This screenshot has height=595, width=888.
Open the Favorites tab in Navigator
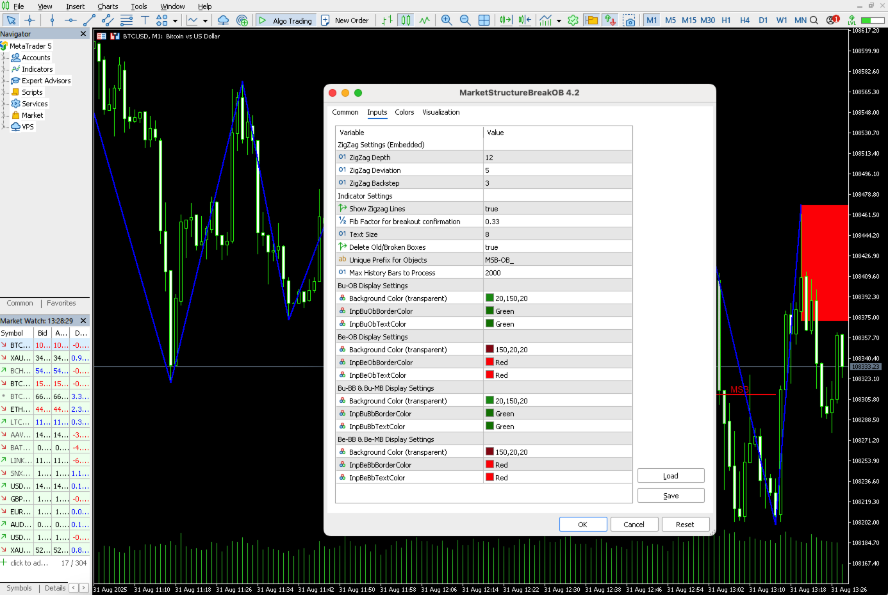61,304
